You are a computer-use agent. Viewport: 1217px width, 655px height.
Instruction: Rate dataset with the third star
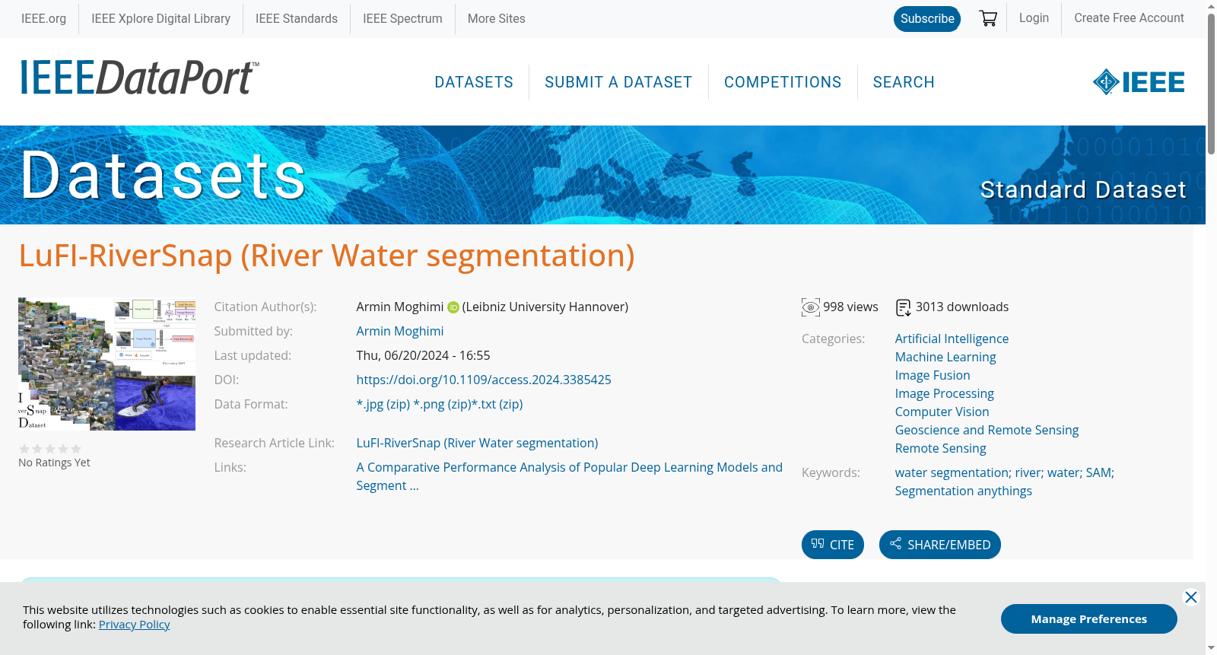(x=50, y=449)
